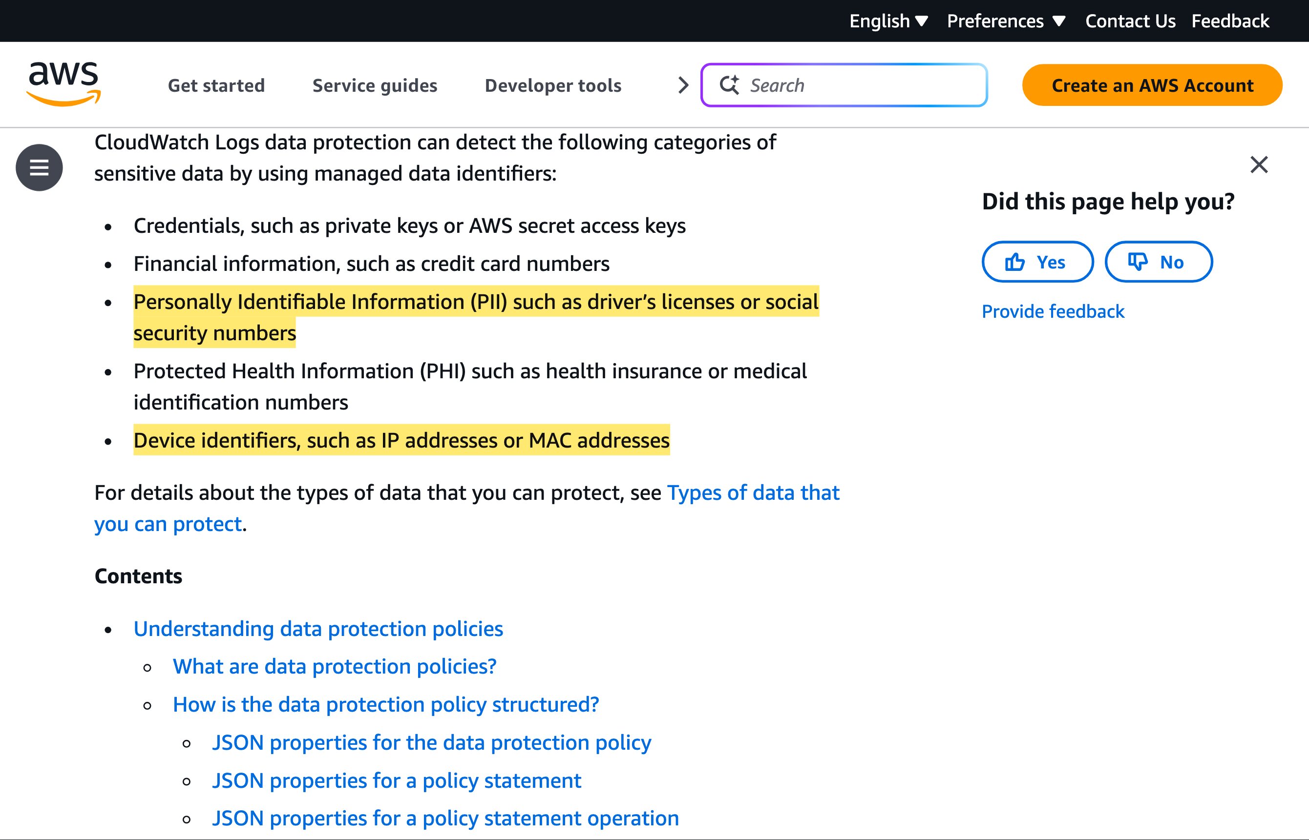Open the English language dropdown
The height and width of the screenshot is (840, 1309).
(888, 20)
